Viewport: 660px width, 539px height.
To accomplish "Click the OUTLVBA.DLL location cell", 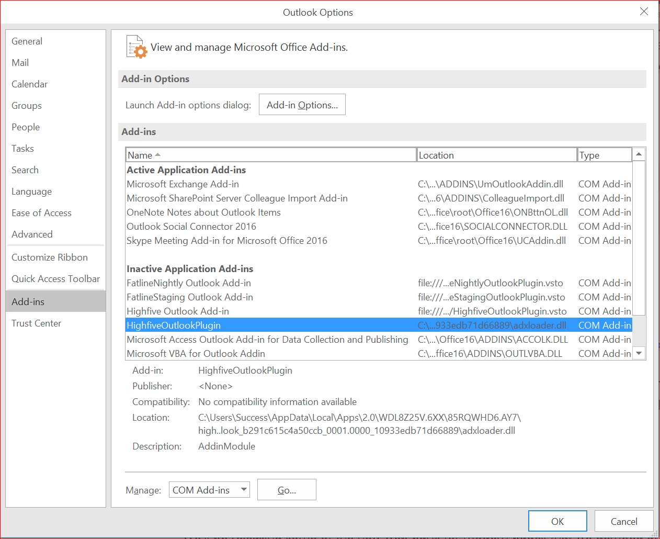I will tap(490, 354).
